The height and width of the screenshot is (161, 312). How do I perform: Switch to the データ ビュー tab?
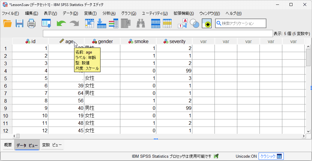click(x=27, y=145)
